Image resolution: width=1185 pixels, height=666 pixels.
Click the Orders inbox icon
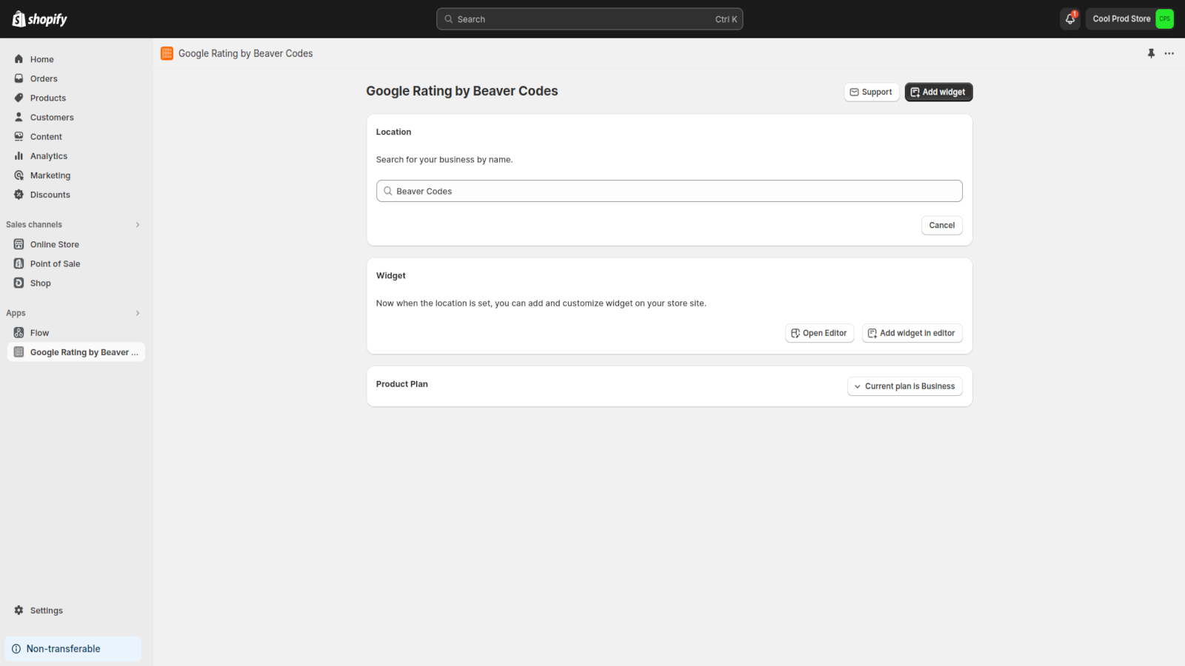pos(19,78)
